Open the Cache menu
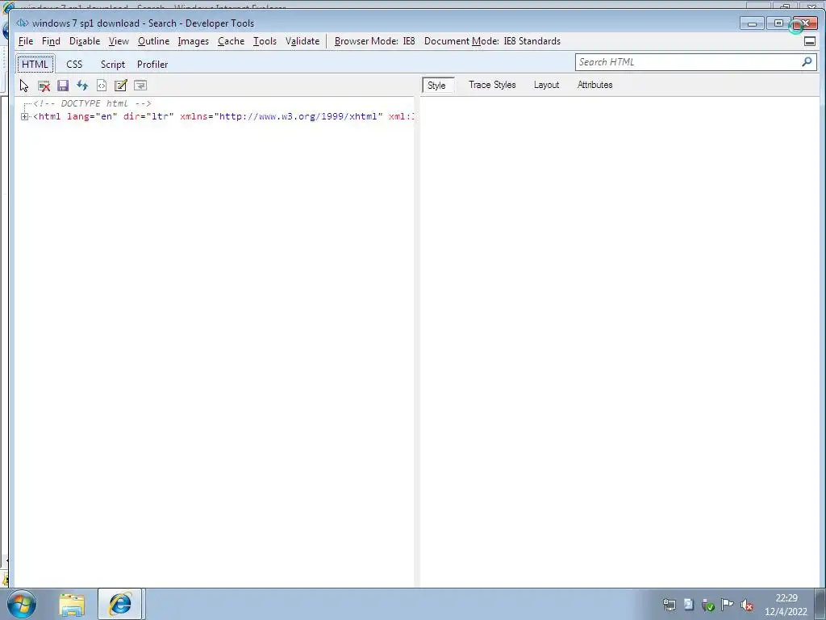This screenshot has height=620, width=826. click(x=232, y=41)
